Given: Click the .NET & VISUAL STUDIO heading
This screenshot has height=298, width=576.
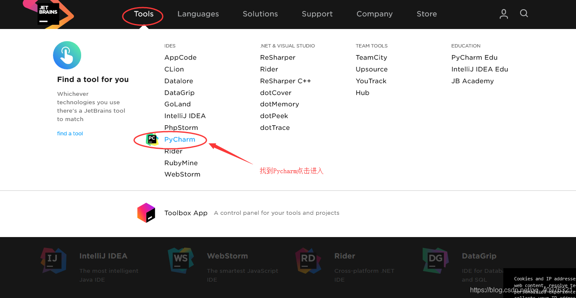Looking at the screenshot, I should (288, 46).
